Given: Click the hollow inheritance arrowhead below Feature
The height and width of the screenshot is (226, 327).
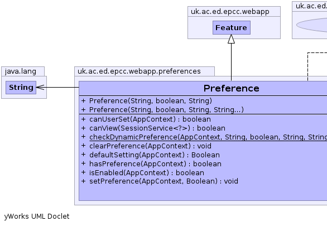Looking at the screenshot, I should (231, 39).
